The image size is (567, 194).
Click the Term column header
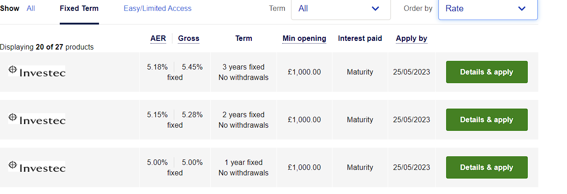244,38
